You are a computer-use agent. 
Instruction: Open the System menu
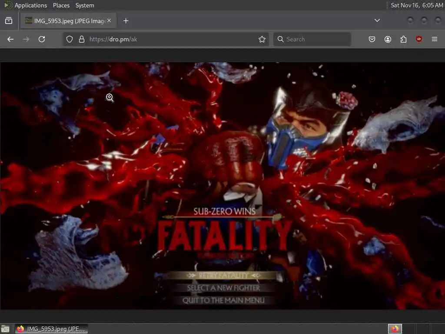[85, 5]
